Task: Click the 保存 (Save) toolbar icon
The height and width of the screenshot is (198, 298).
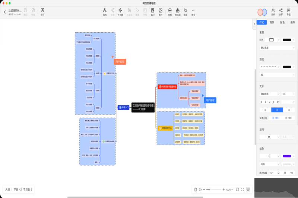Action: (x=42, y=12)
